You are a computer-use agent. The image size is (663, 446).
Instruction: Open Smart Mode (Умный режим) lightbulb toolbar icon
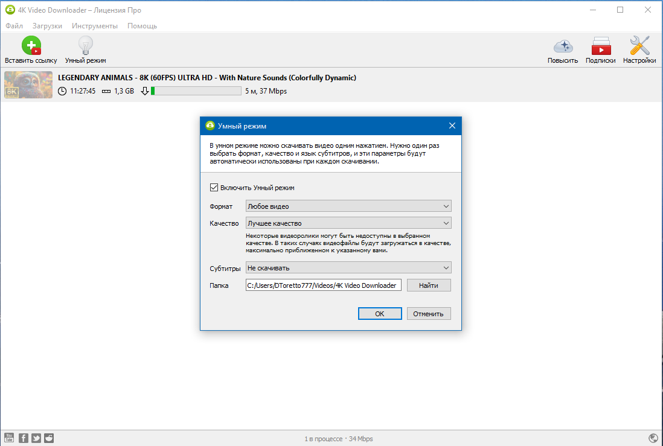pos(85,45)
